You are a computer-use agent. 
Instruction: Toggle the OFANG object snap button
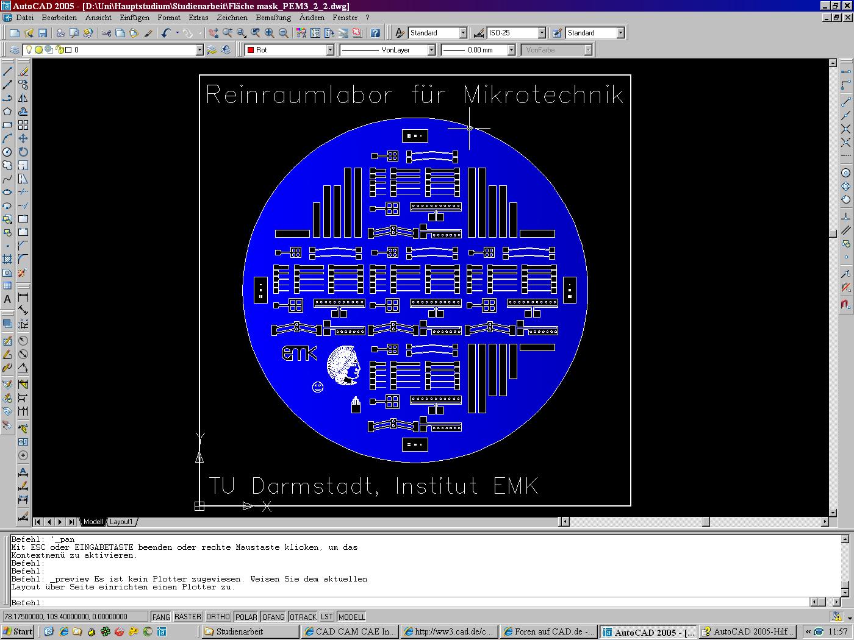273,617
